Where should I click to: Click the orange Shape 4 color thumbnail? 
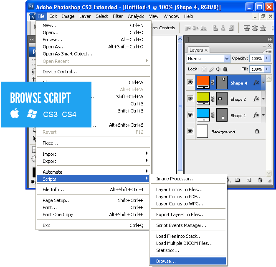pyautogui.click(x=203, y=82)
